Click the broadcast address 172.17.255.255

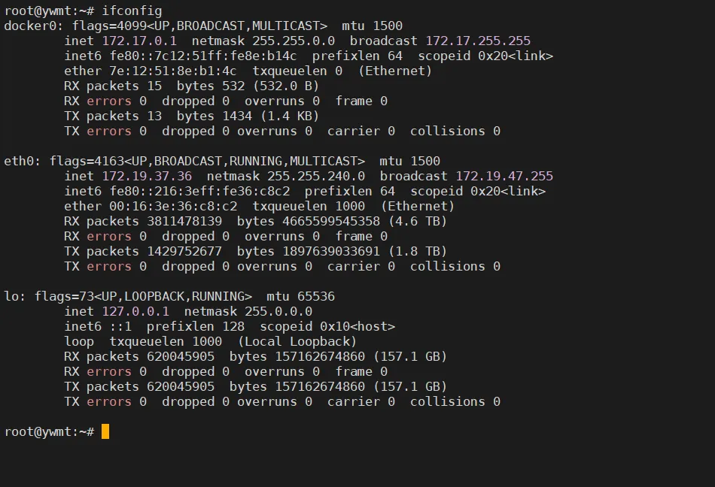pyautogui.click(x=478, y=41)
